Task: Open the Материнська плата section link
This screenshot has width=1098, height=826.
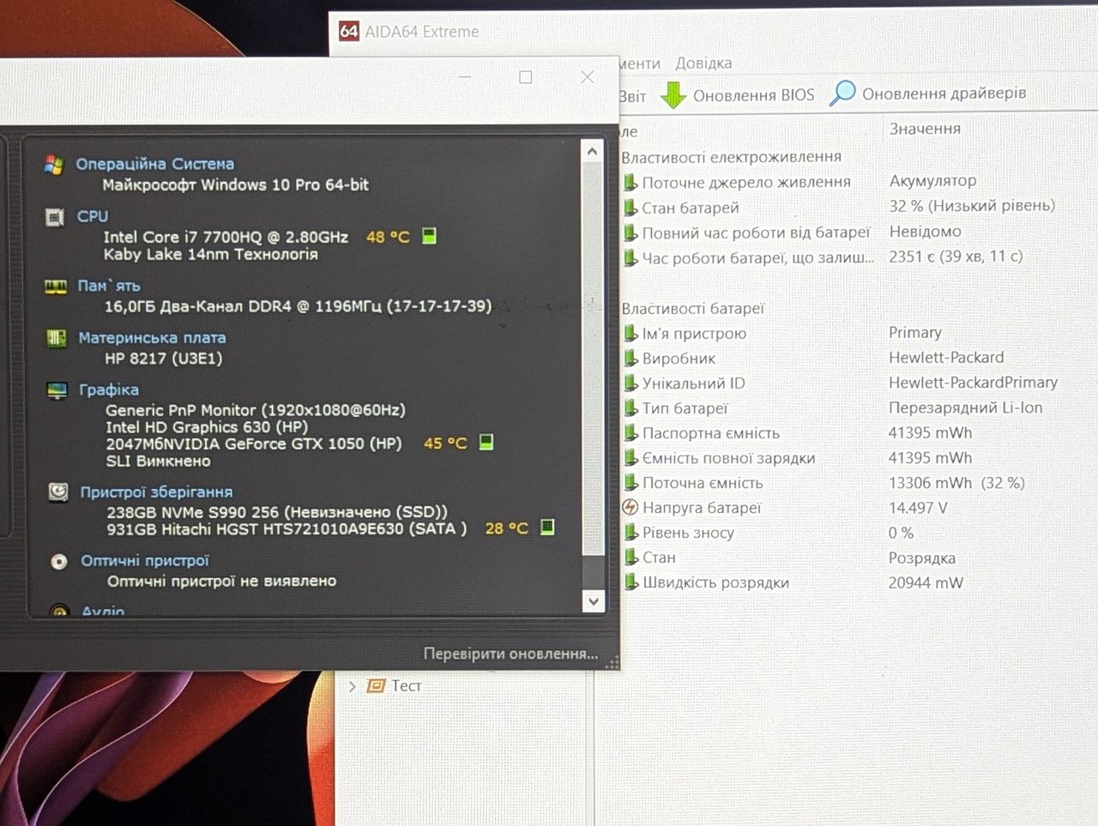Action: [x=153, y=338]
